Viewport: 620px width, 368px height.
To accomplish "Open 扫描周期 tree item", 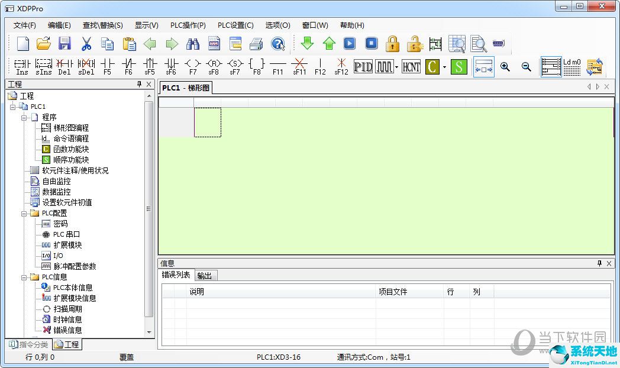I will point(67,309).
